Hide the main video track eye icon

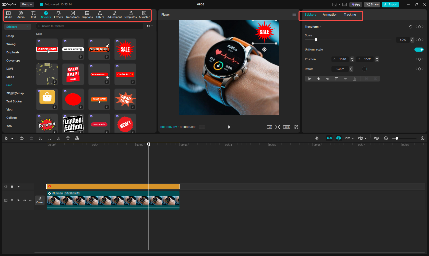[18, 200]
